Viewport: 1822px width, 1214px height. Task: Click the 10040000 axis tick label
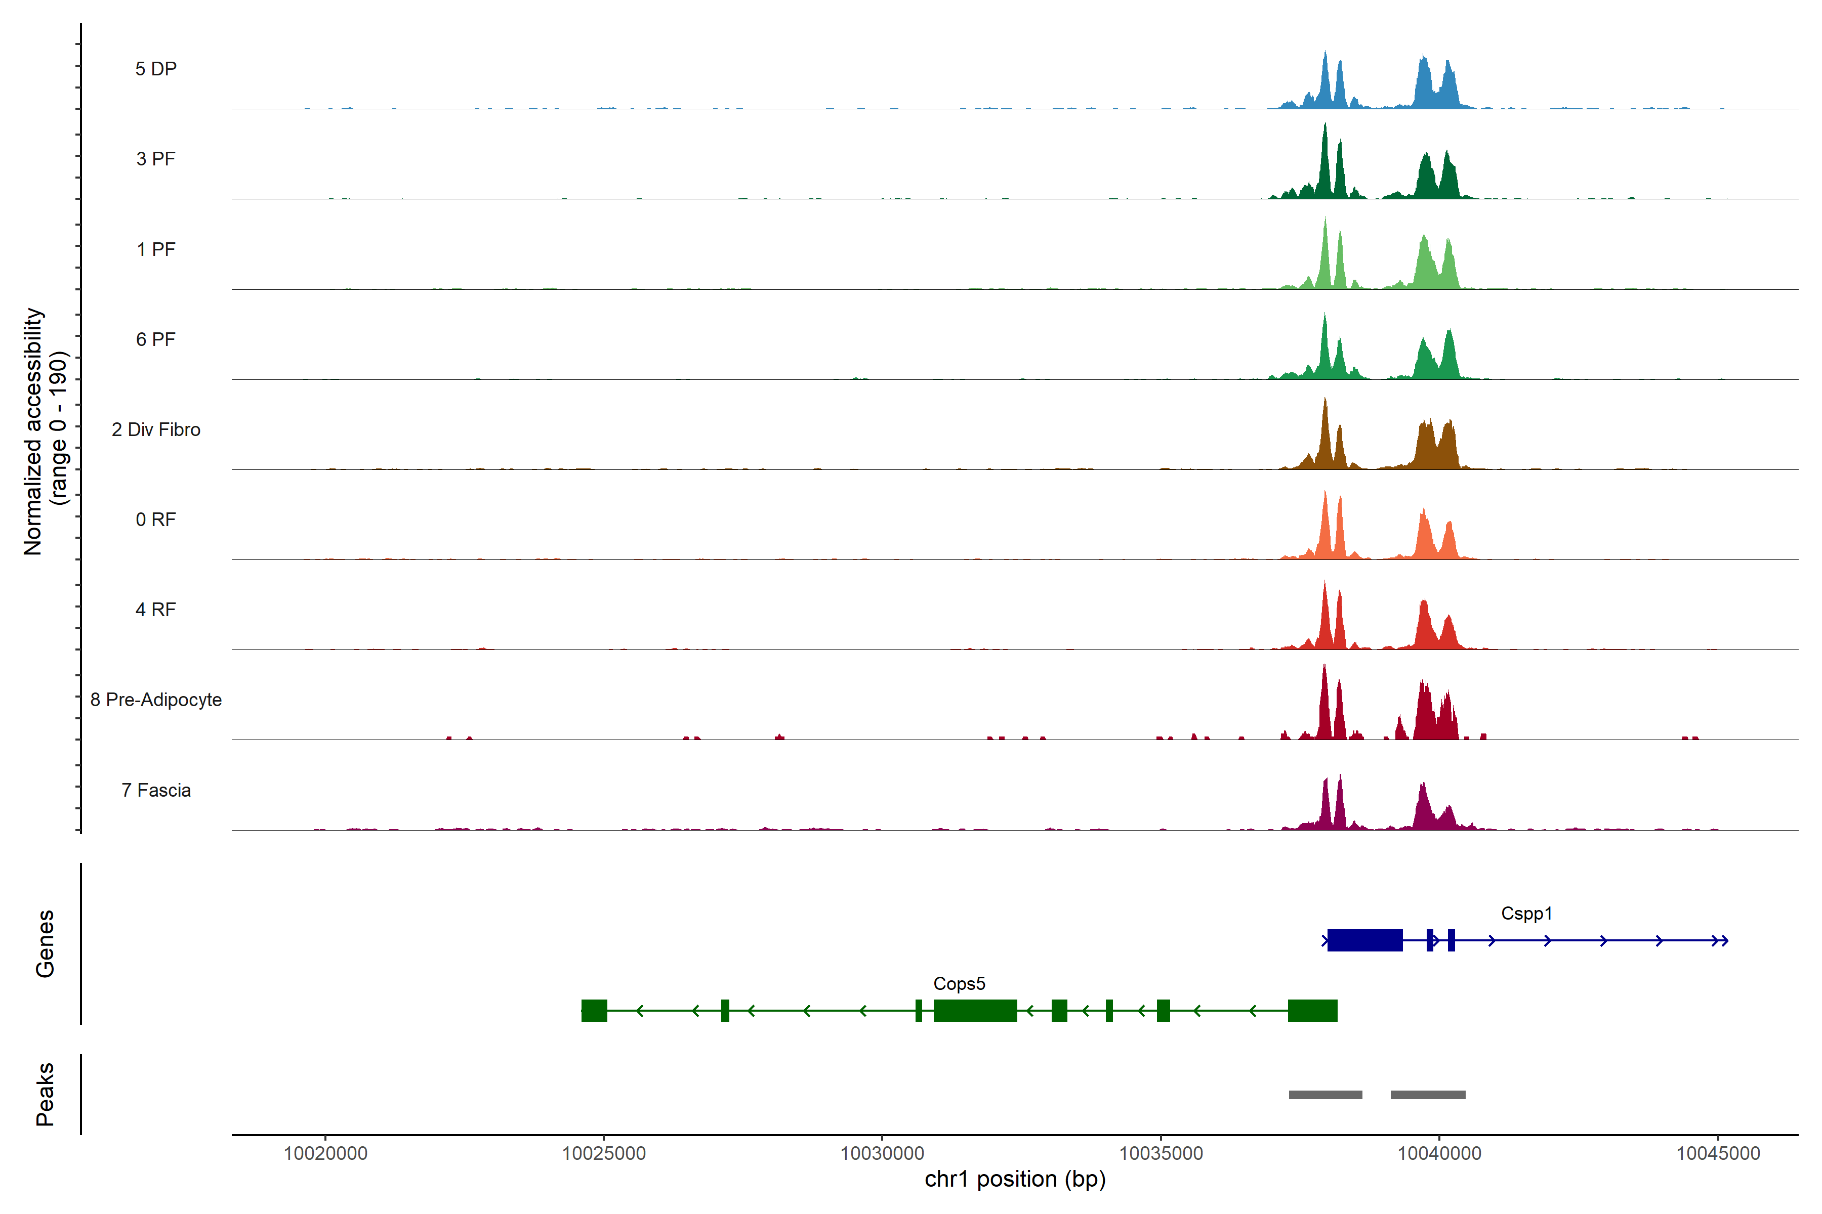click(x=1439, y=1154)
